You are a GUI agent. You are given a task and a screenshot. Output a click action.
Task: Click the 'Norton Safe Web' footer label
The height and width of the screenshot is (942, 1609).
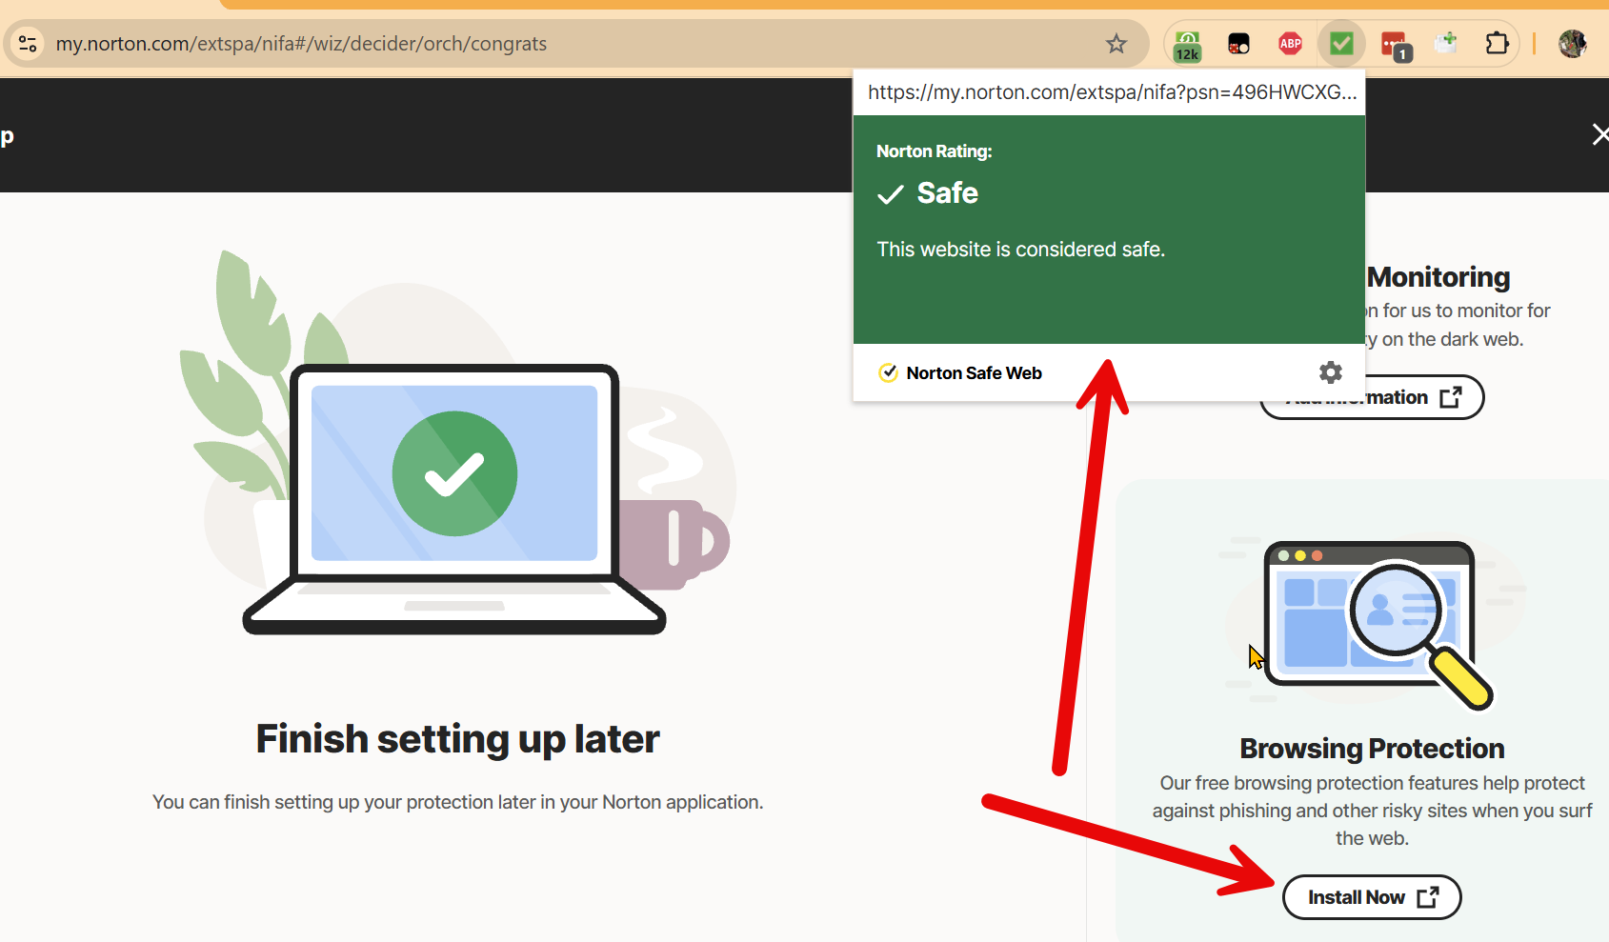[974, 373]
